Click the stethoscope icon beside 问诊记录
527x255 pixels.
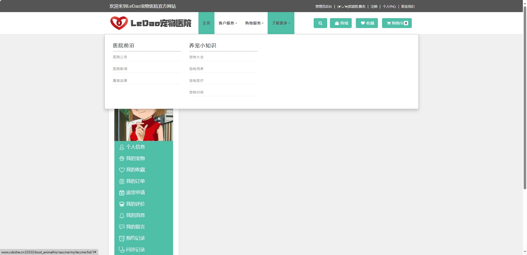pyautogui.click(x=122, y=250)
